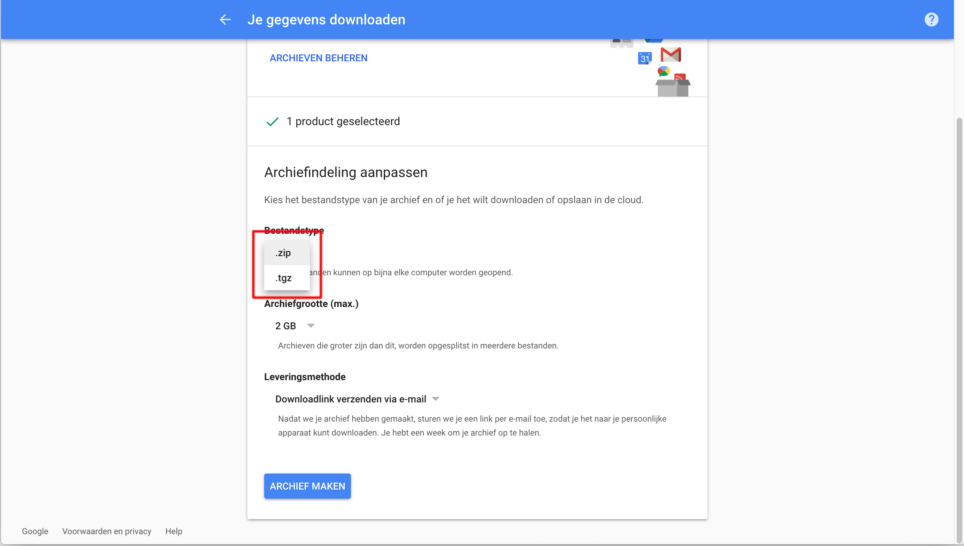Click the Gmail envelope icon
The width and height of the screenshot is (964, 546).
coord(671,55)
